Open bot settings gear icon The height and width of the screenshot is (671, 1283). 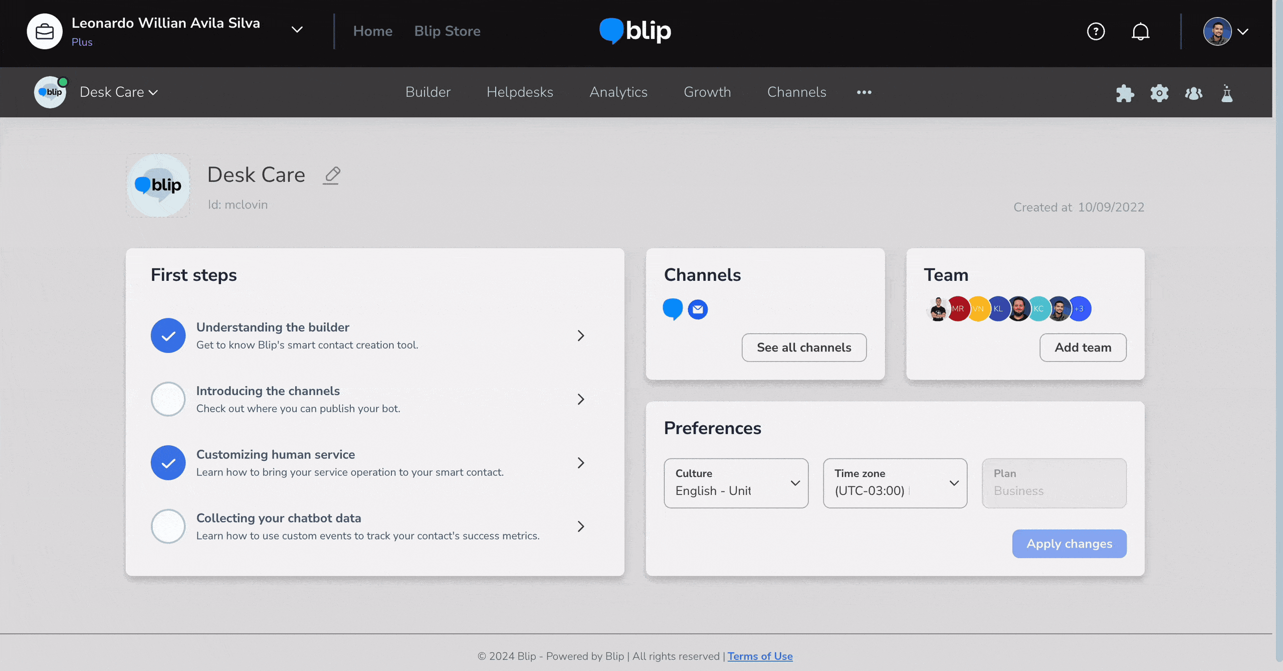(1159, 93)
